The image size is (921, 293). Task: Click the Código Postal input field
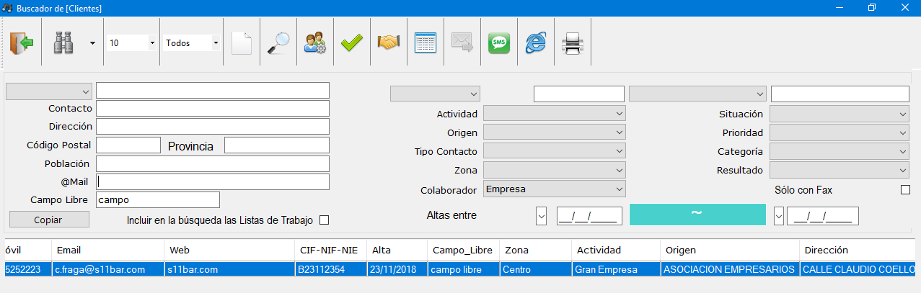(x=128, y=145)
